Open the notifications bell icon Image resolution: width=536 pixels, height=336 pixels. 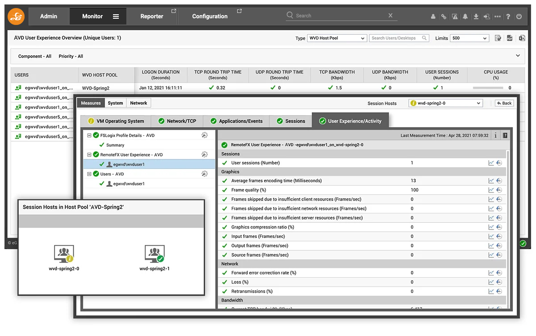pyautogui.click(x=465, y=16)
